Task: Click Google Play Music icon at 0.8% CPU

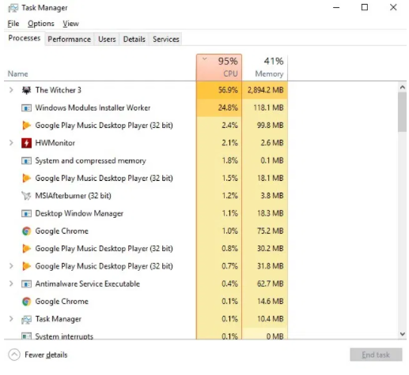Action: (26, 249)
